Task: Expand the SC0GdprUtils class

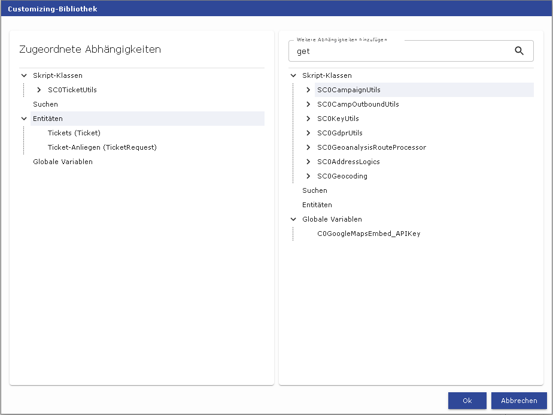Action: click(x=308, y=133)
